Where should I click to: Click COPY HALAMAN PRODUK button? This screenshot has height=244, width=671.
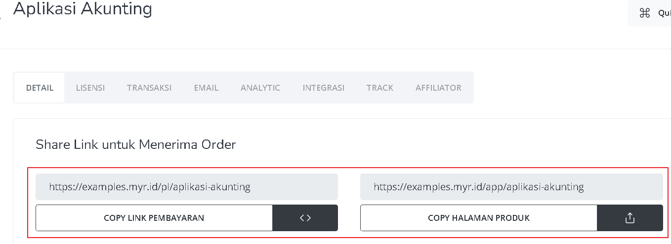(x=479, y=218)
